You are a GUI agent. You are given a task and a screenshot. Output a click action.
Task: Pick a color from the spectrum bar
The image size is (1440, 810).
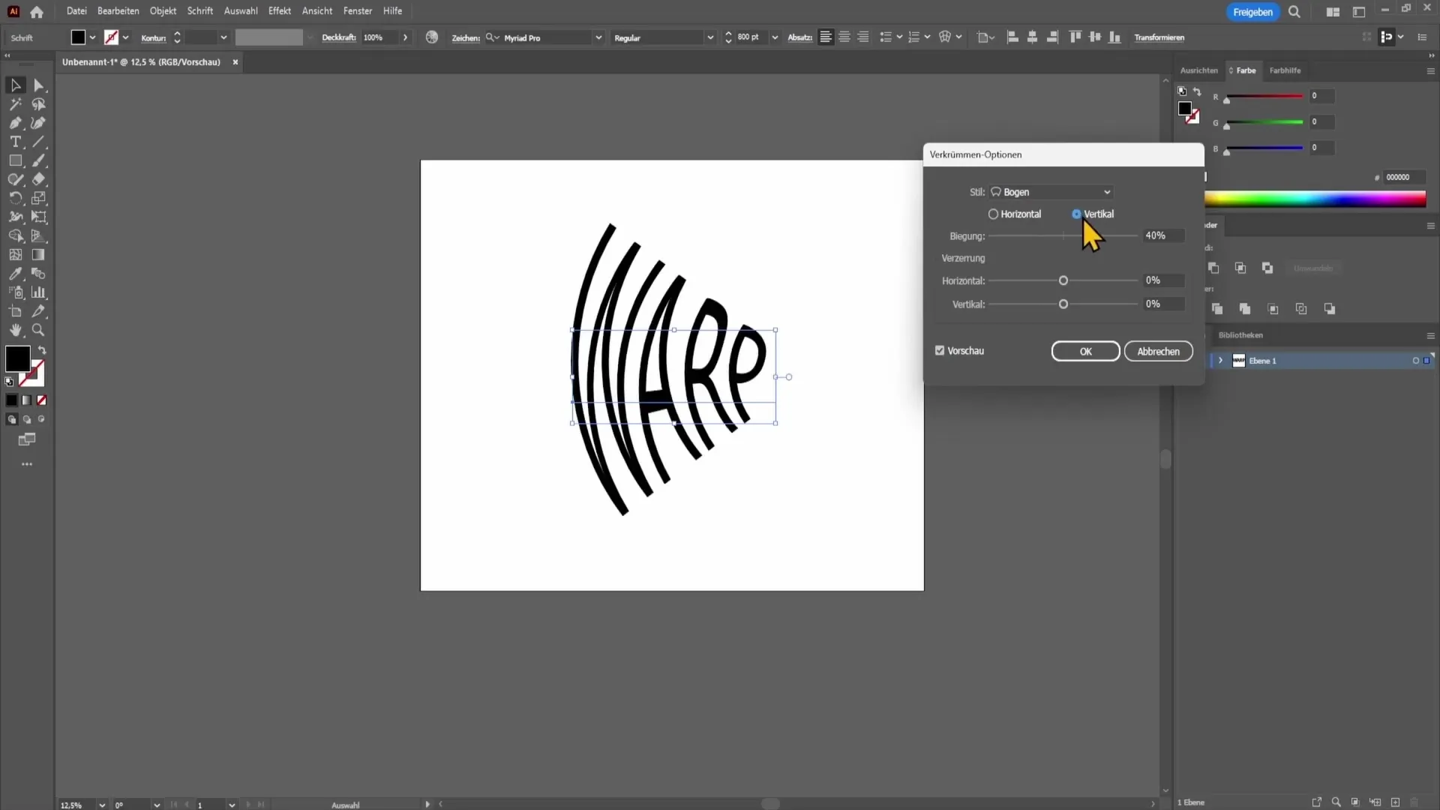click(x=1315, y=199)
